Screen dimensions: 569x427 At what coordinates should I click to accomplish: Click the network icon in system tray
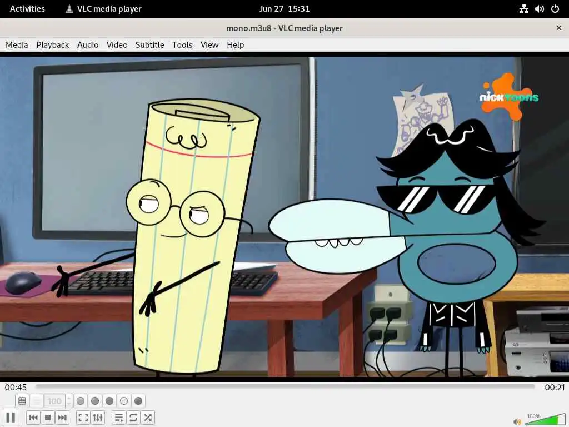(523, 9)
